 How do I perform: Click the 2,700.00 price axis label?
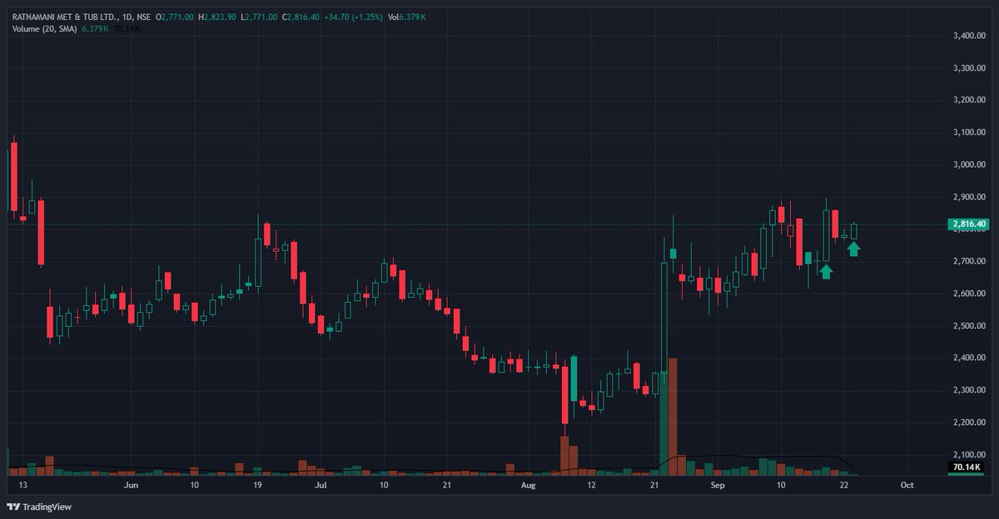tap(969, 261)
